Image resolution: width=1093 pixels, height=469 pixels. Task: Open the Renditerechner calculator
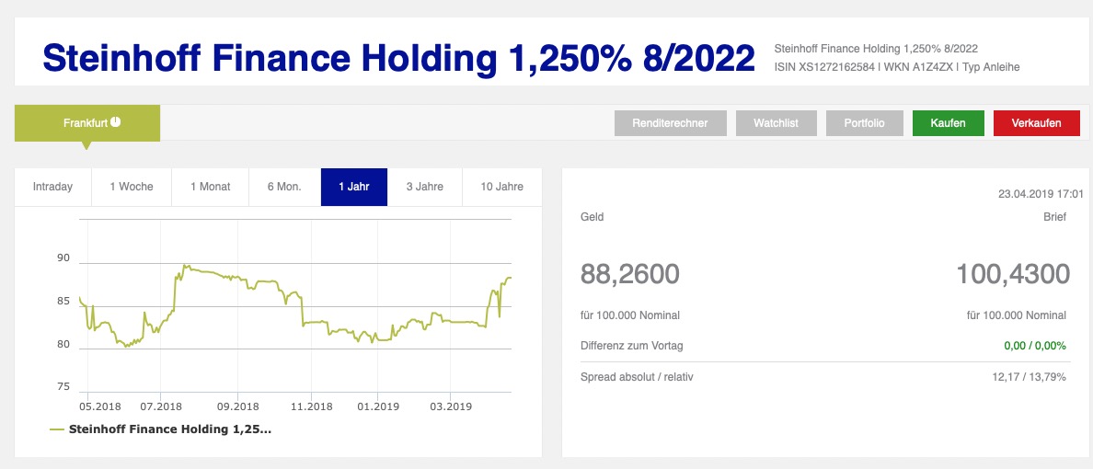(670, 123)
